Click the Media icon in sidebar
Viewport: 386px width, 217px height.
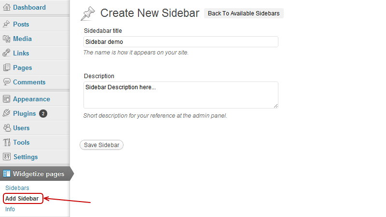pos(6,39)
